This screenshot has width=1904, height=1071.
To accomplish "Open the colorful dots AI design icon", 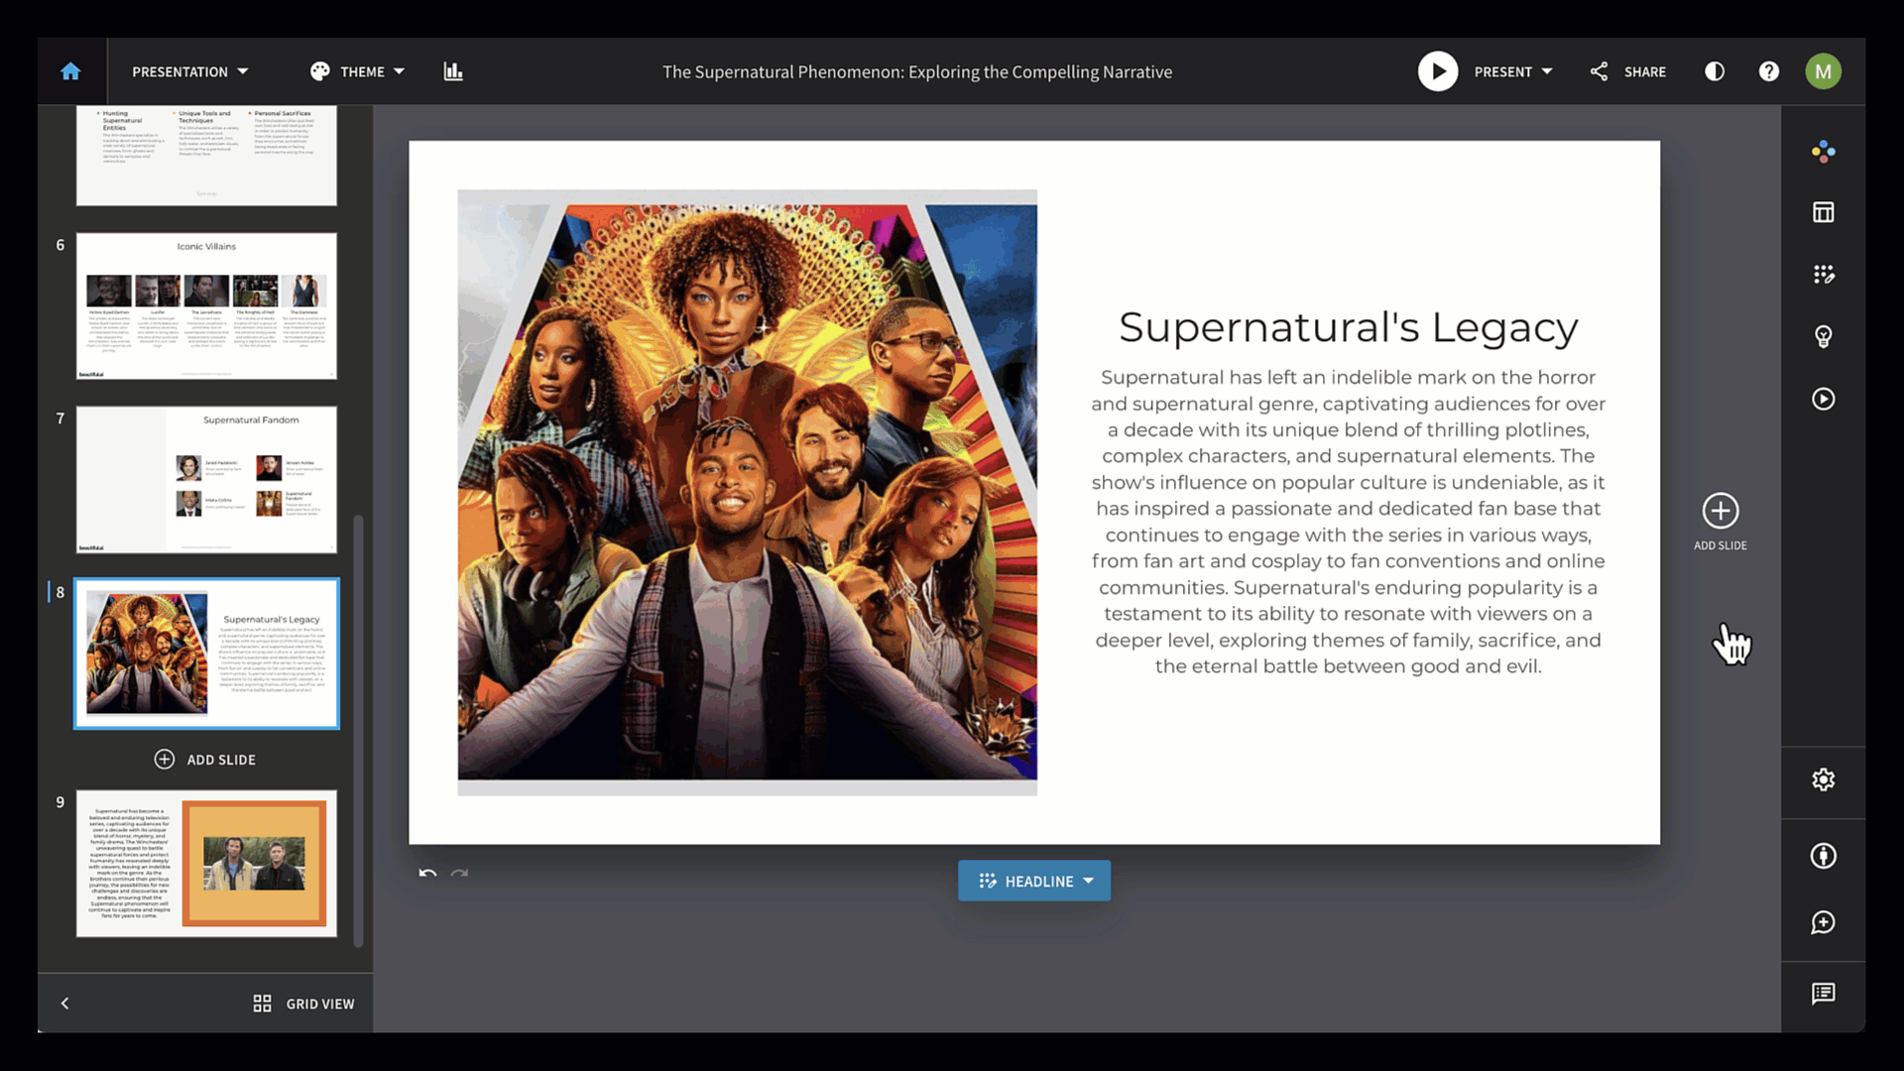I will (1824, 151).
